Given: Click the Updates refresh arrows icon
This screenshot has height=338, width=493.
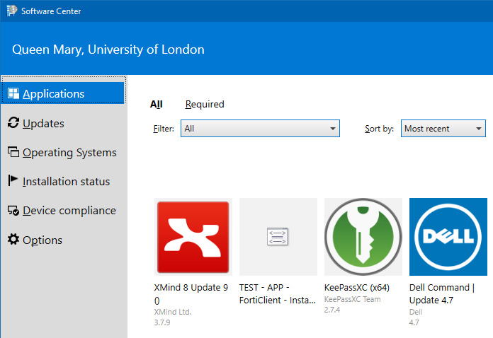Looking at the screenshot, I should coord(13,123).
